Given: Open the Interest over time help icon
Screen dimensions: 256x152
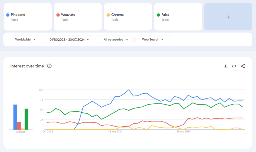Looking at the screenshot, I should 49,66.
